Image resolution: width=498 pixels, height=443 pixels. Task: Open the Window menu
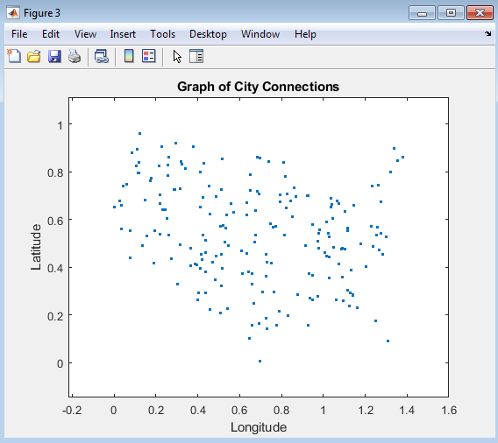[x=260, y=34]
